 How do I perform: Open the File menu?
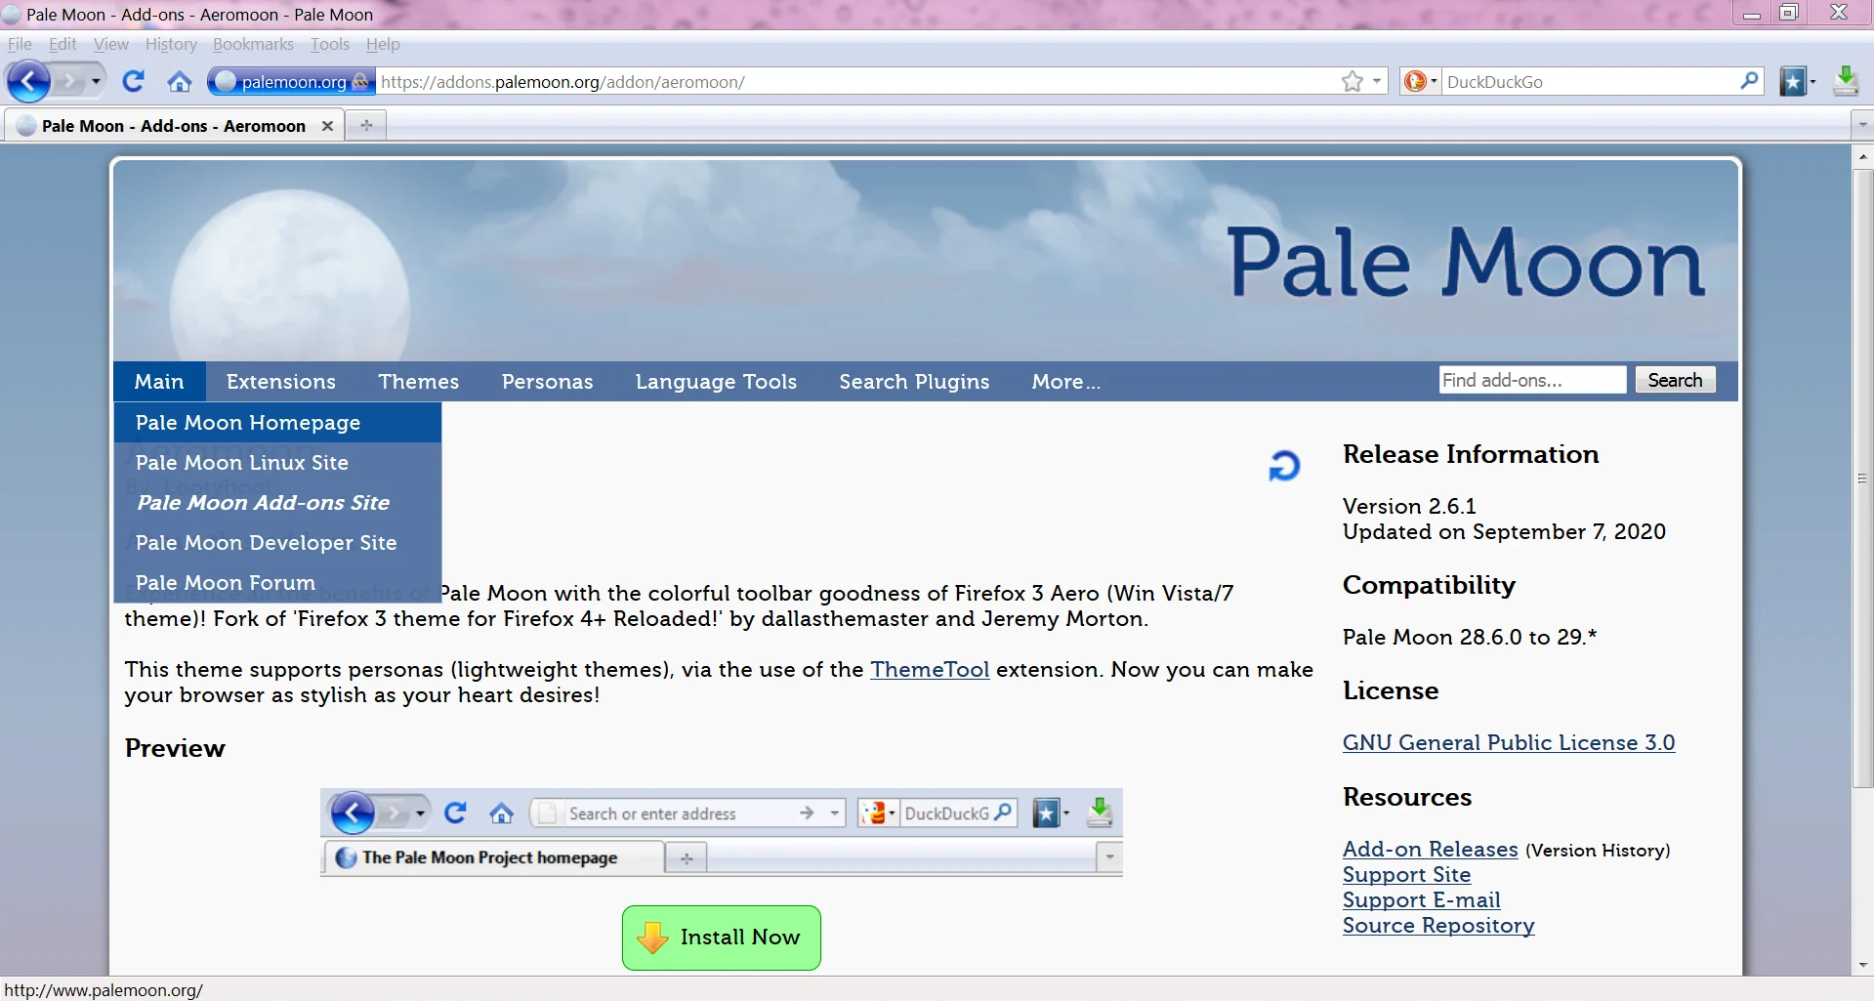point(20,44)
